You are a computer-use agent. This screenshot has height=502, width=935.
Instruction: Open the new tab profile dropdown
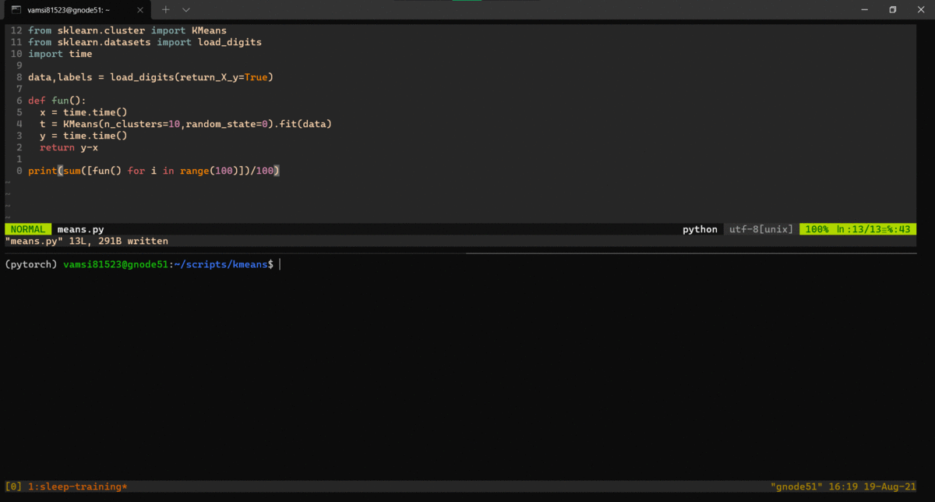click(x=186, y=9)
